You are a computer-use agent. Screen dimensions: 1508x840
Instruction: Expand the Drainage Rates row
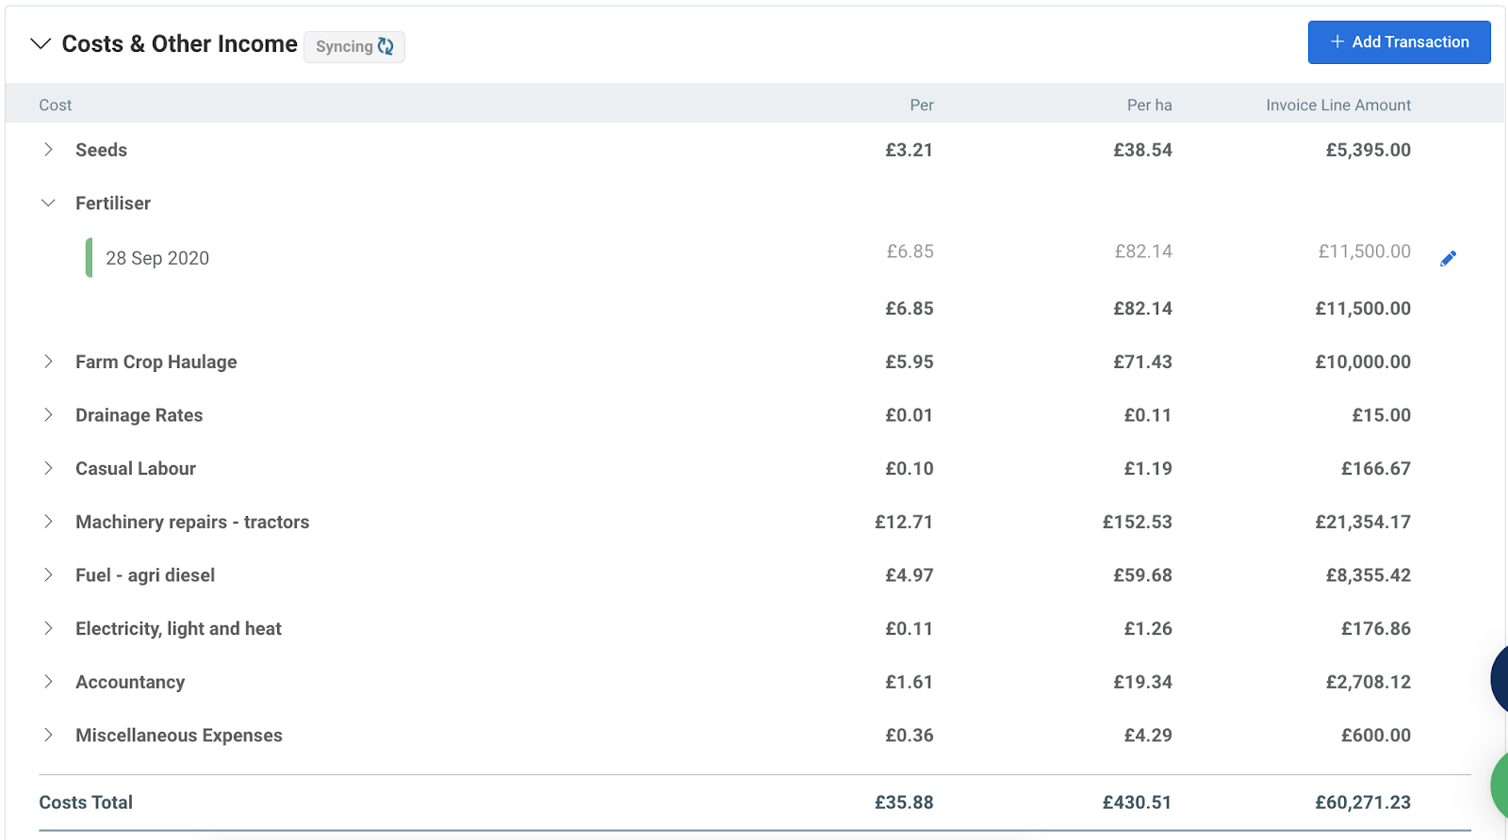(x=48, y=415)
